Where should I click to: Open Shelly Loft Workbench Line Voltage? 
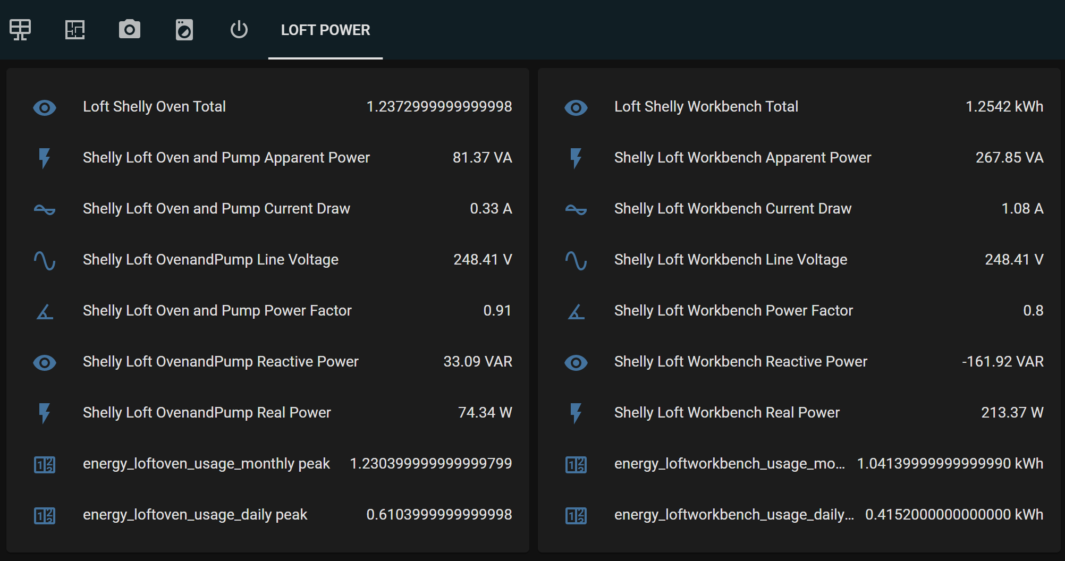(x=731, y=260)
